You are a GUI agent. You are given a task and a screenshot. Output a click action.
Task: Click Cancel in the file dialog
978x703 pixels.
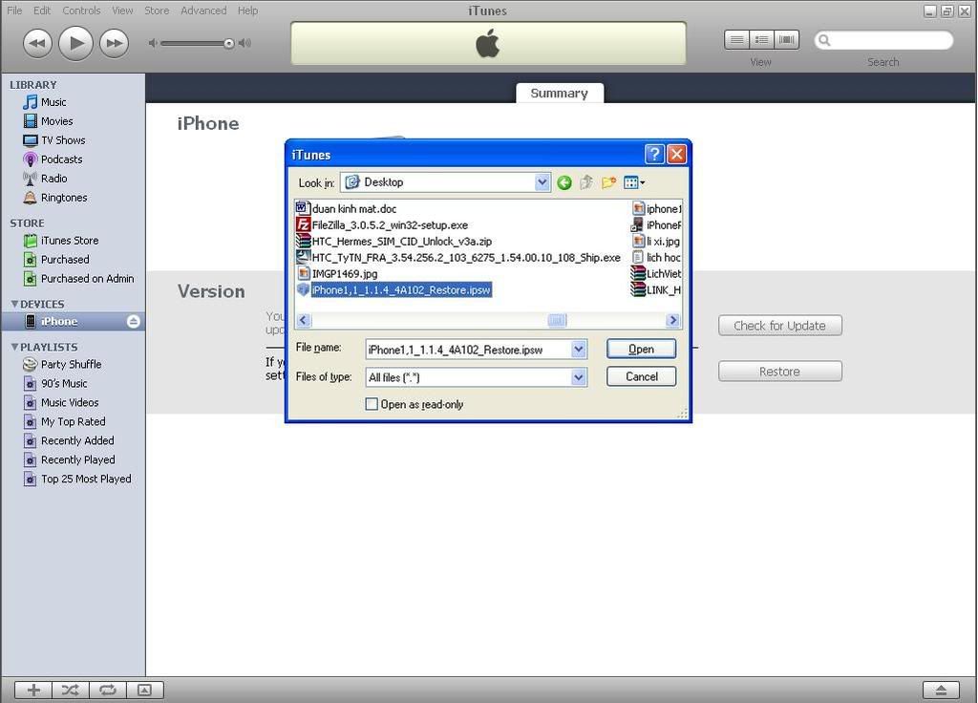point(641,376)
